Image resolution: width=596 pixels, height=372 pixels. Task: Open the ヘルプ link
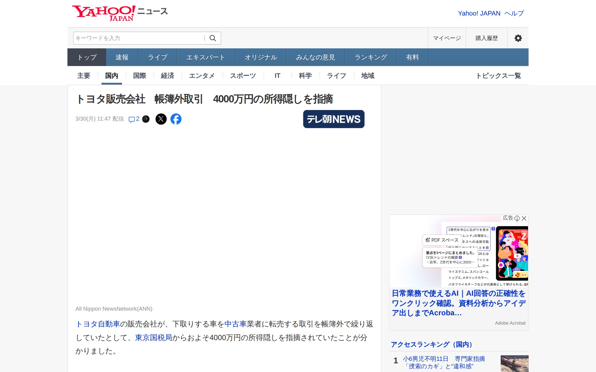pyautogui.click(x=514, y=13)
